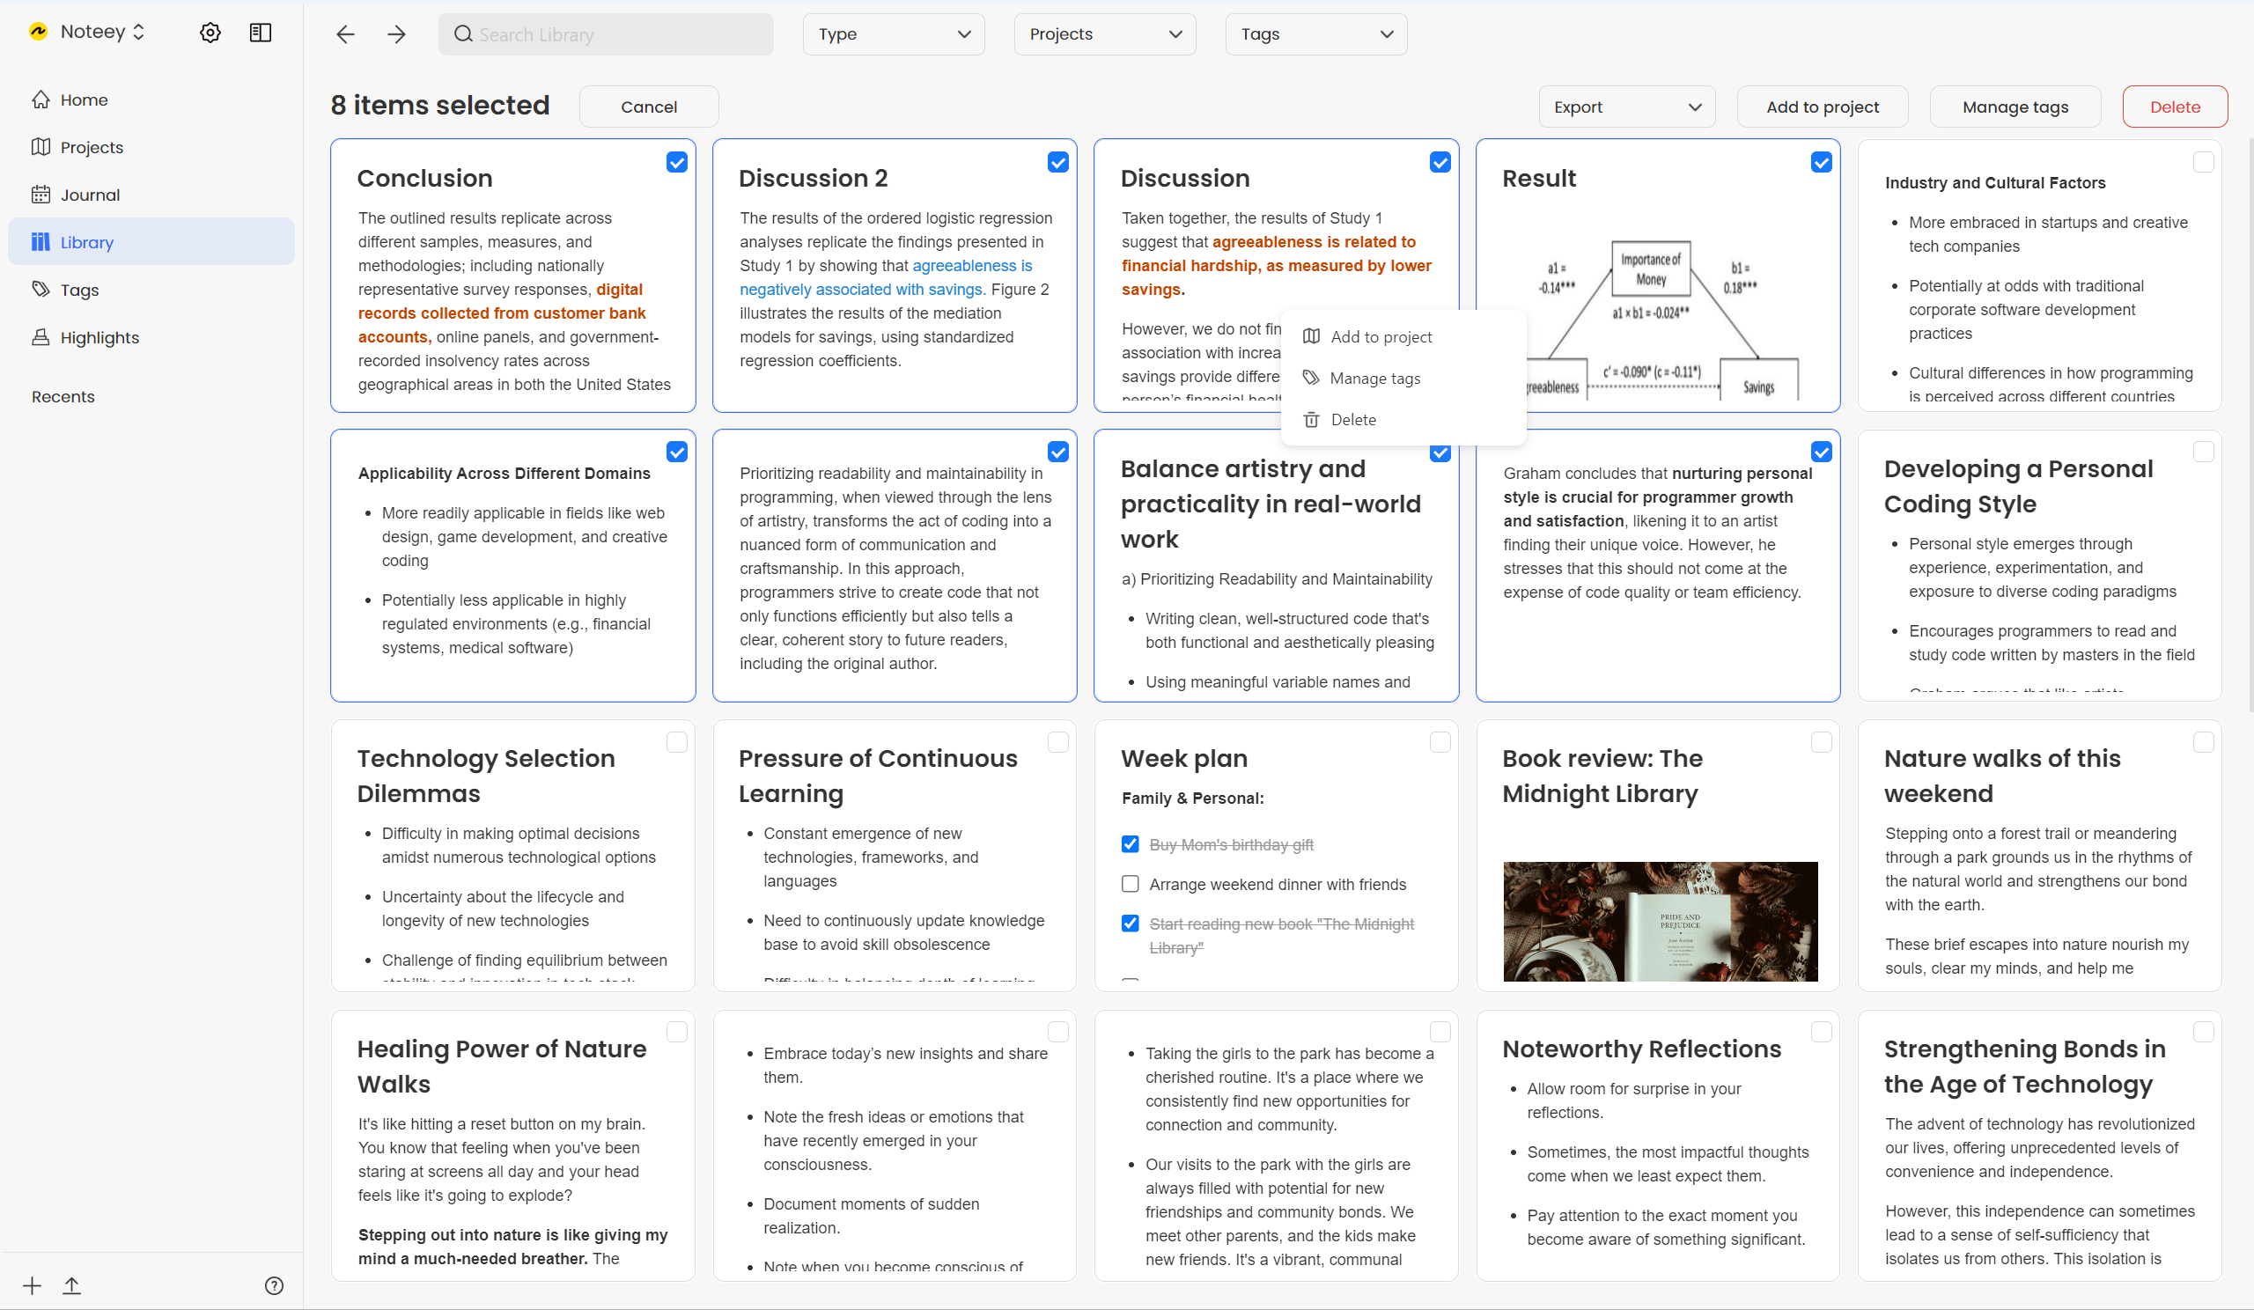The image size is (2254, 1310).
Task: Uncheck Buy Mom's birthday gift task
Action: (1131, 844)
